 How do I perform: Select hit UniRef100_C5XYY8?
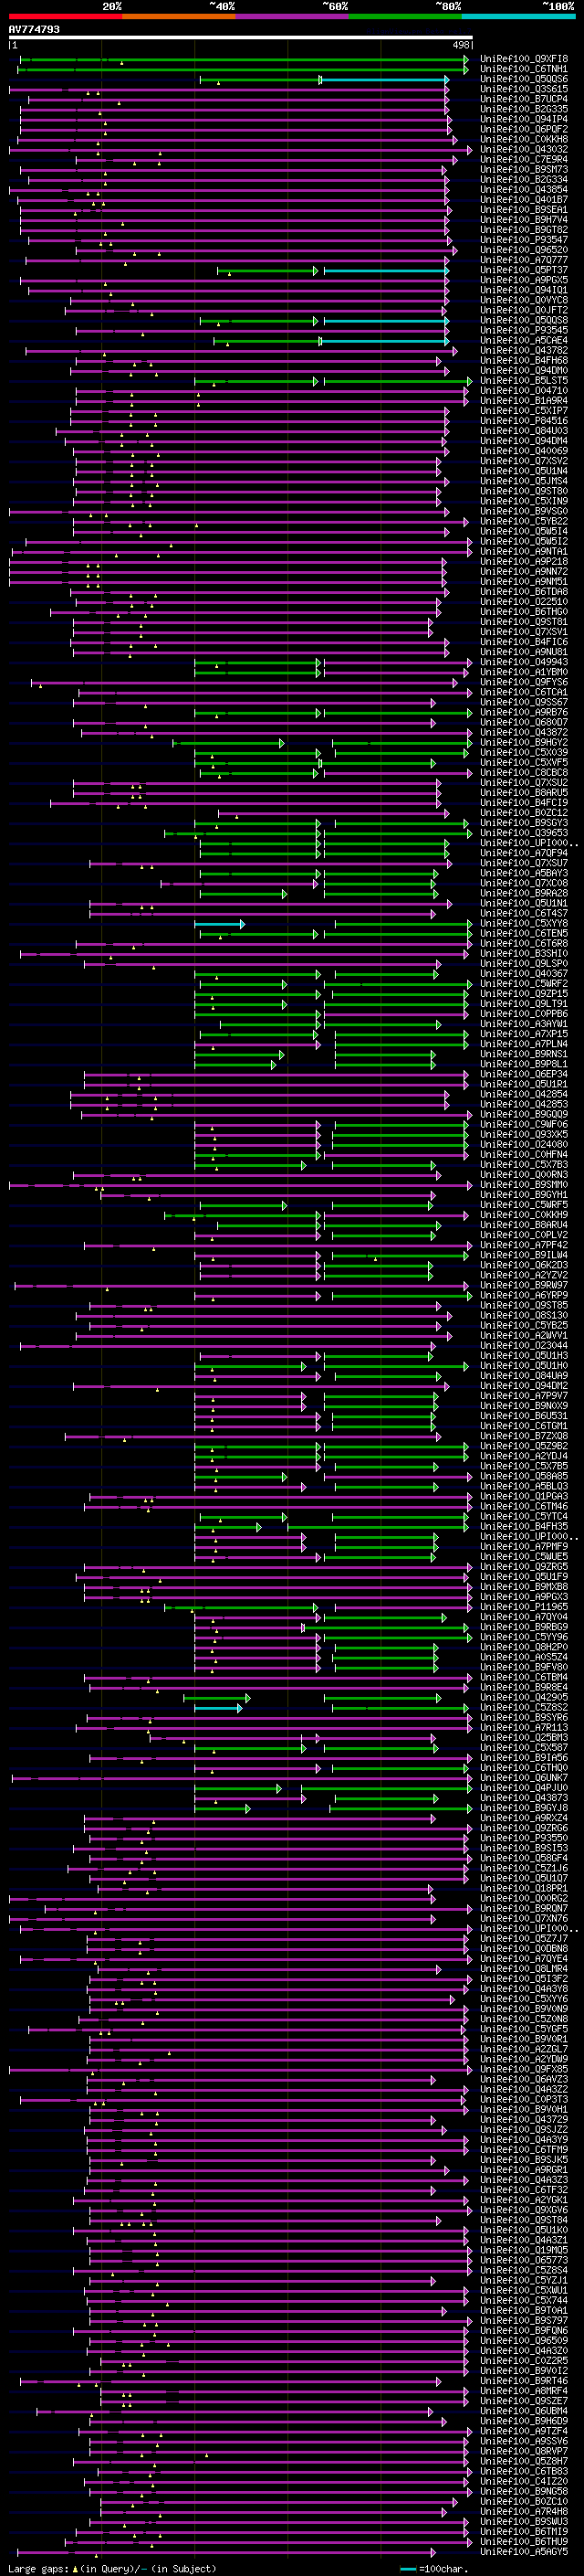(524, 923)
